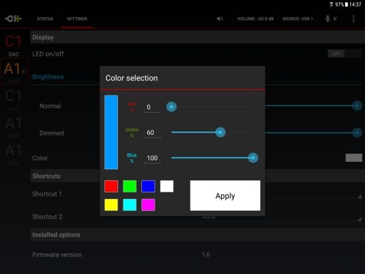Tap the battery status icon

(x=346, y=5)
